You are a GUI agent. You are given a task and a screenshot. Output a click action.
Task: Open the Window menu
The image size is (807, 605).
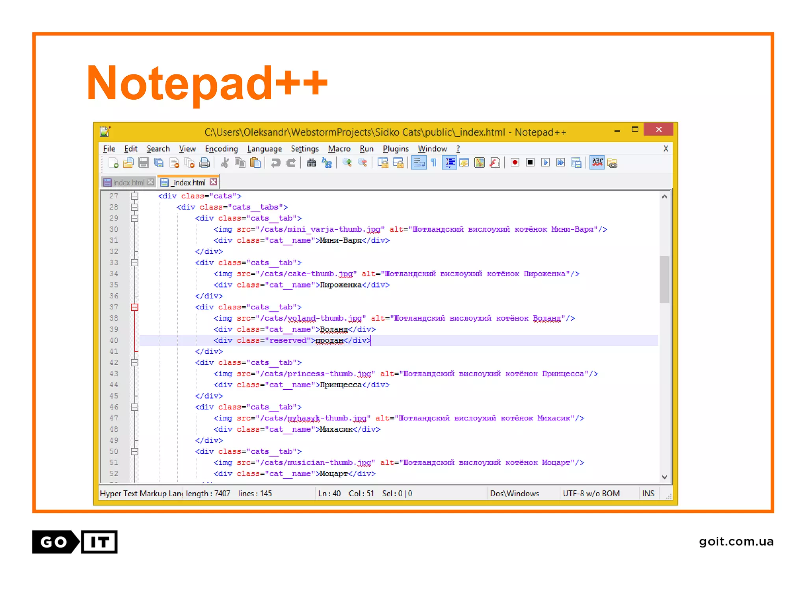pyautogui.click(x=432, y=149)
